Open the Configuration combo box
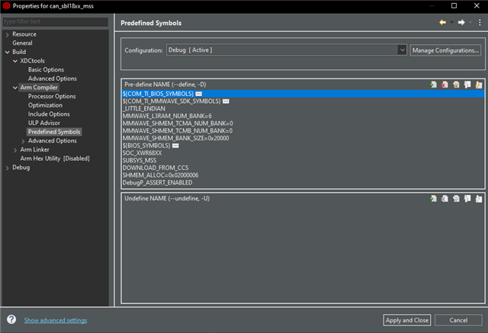 (287, 50)
